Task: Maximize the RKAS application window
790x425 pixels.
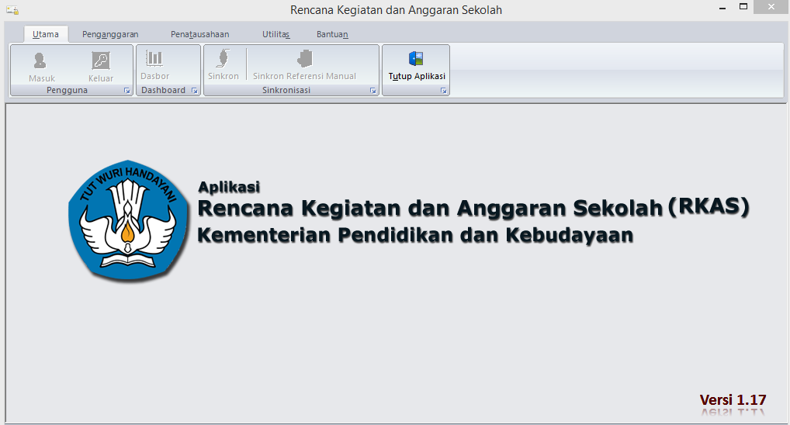Action: click(743, 7)
